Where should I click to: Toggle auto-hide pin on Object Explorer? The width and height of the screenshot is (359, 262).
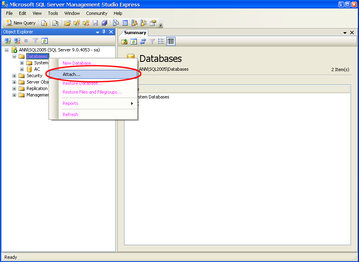(104, 32)
